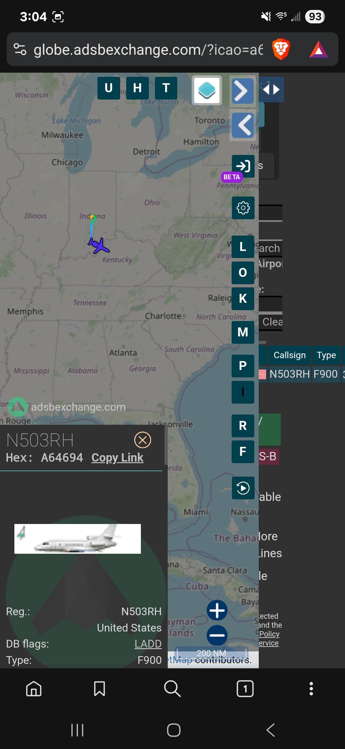345x749 pixels.
Task: Open browser three-dot menu
Action: click(311, 689)
